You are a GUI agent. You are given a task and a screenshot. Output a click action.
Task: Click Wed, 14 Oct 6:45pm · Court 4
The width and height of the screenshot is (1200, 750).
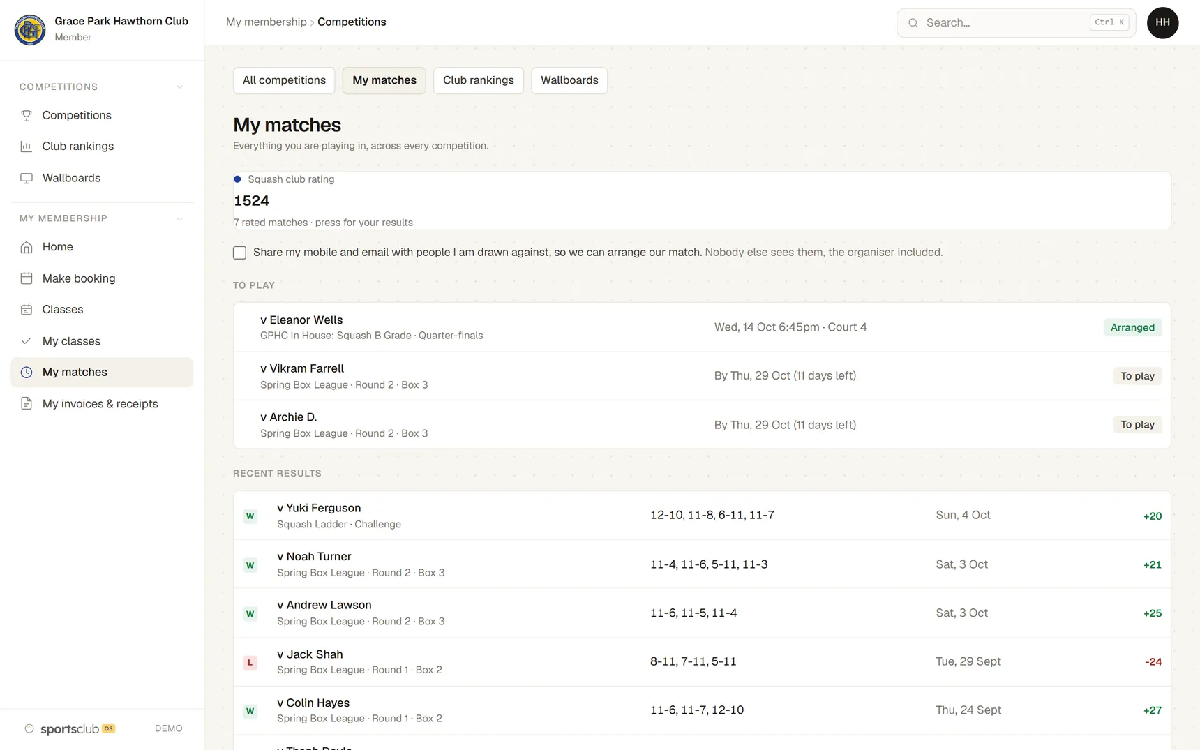pyautogui.click(x=790, y=327)
